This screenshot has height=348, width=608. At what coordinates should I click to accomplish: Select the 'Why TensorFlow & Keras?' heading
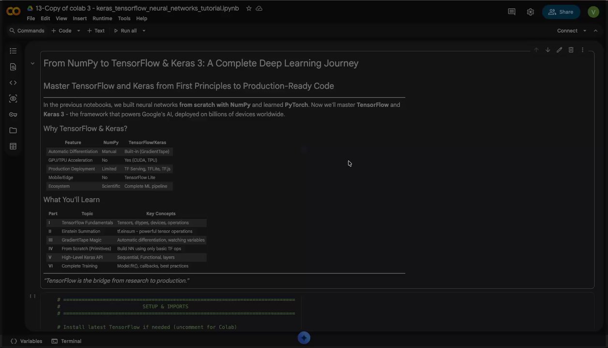click(85, 129)
